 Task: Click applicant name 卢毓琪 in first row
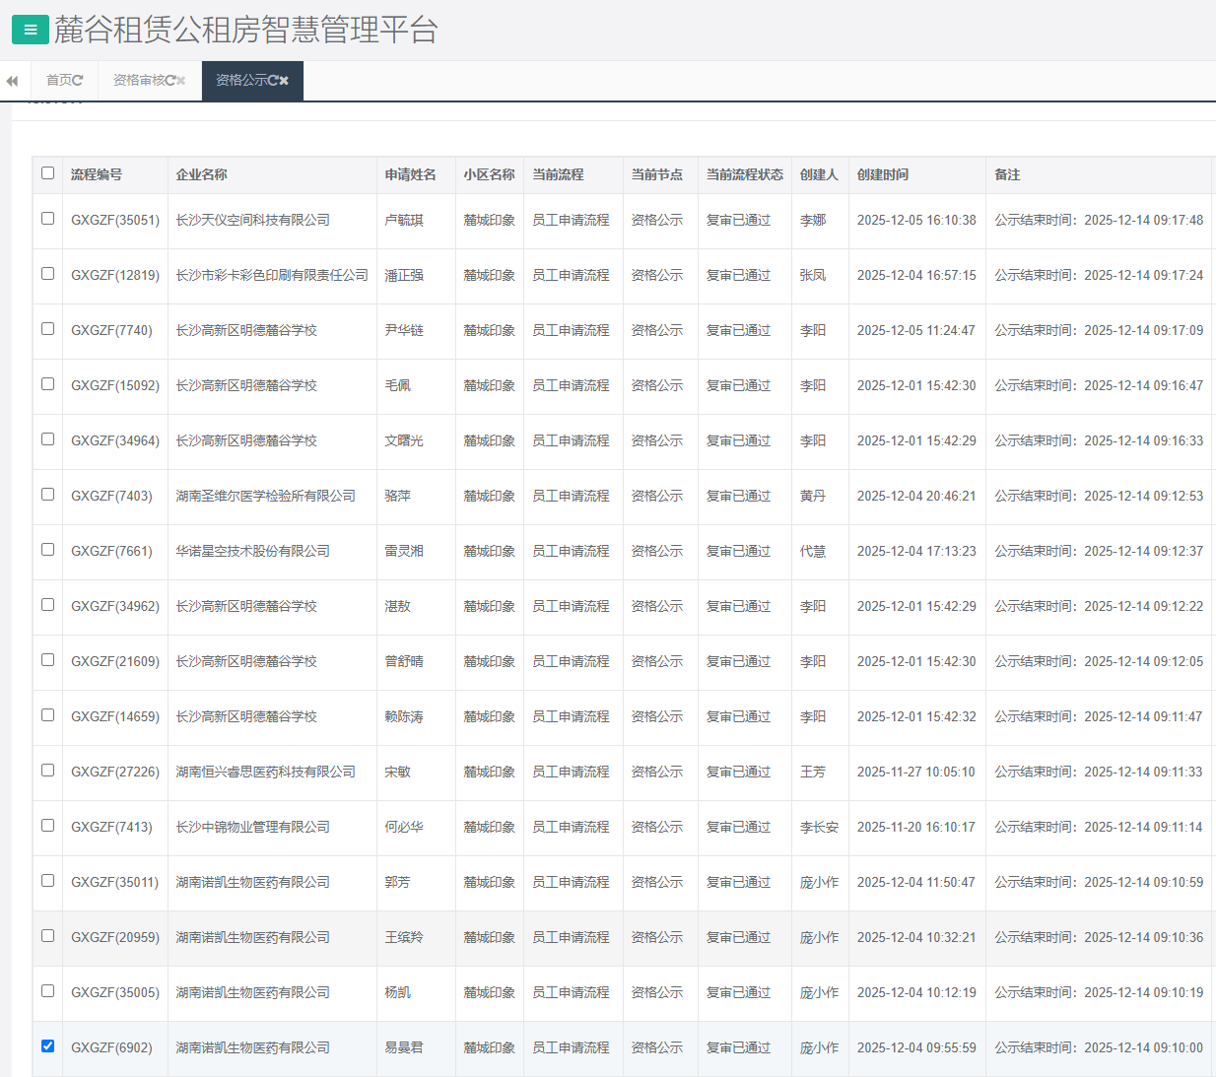404,220
